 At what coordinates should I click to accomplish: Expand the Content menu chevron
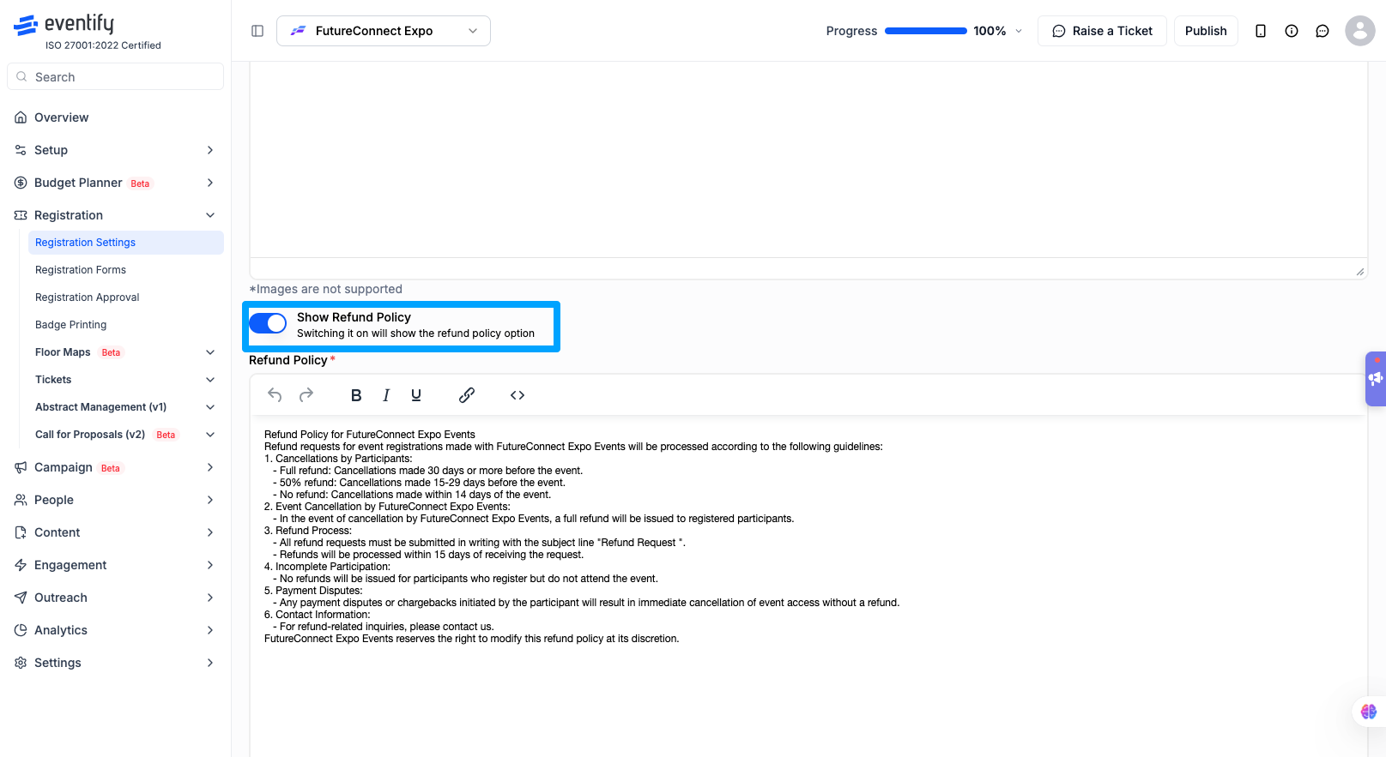point(210,532)
